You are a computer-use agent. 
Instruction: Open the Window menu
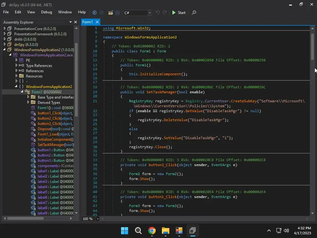point(65,12)
